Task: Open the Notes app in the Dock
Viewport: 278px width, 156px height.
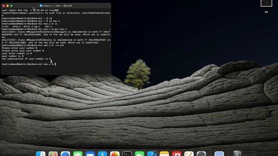Action: [x=164, y=154]
